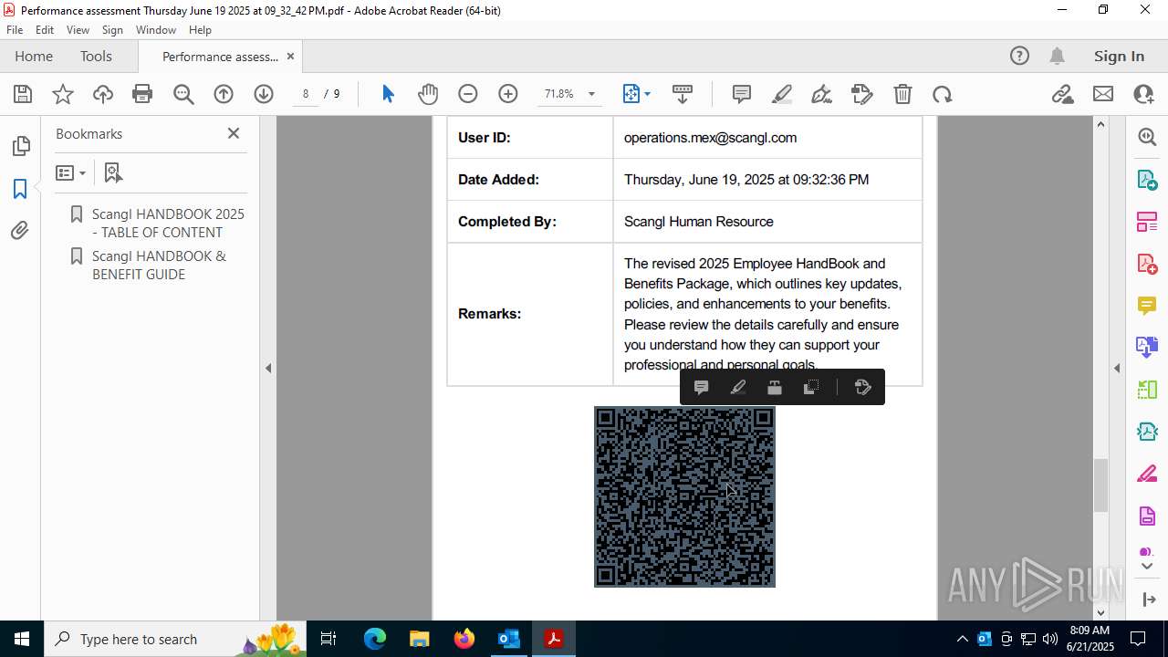Go to previous page with up arrow

(224, 94)
